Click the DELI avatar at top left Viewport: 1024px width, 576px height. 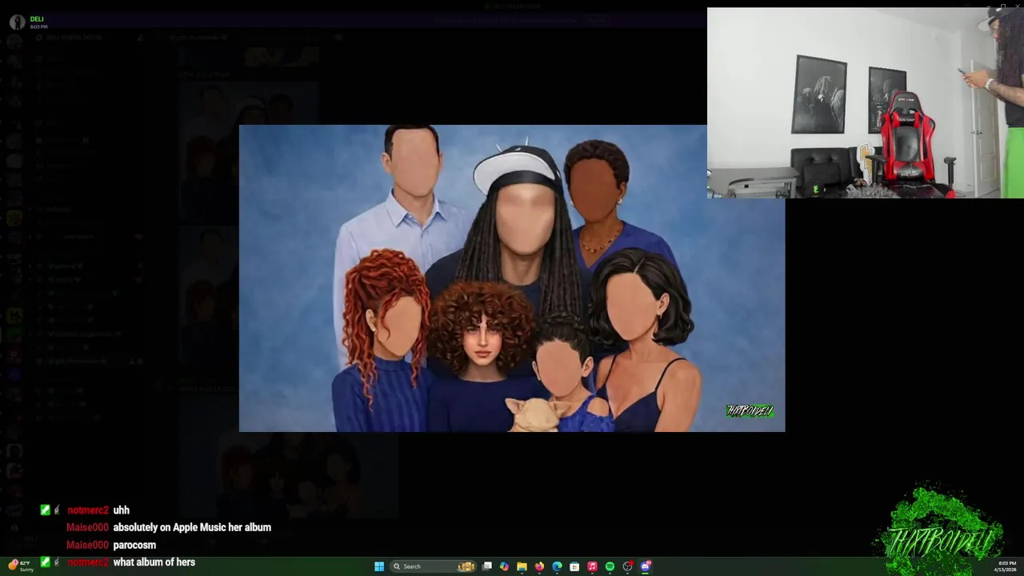(x=17, y=22)
